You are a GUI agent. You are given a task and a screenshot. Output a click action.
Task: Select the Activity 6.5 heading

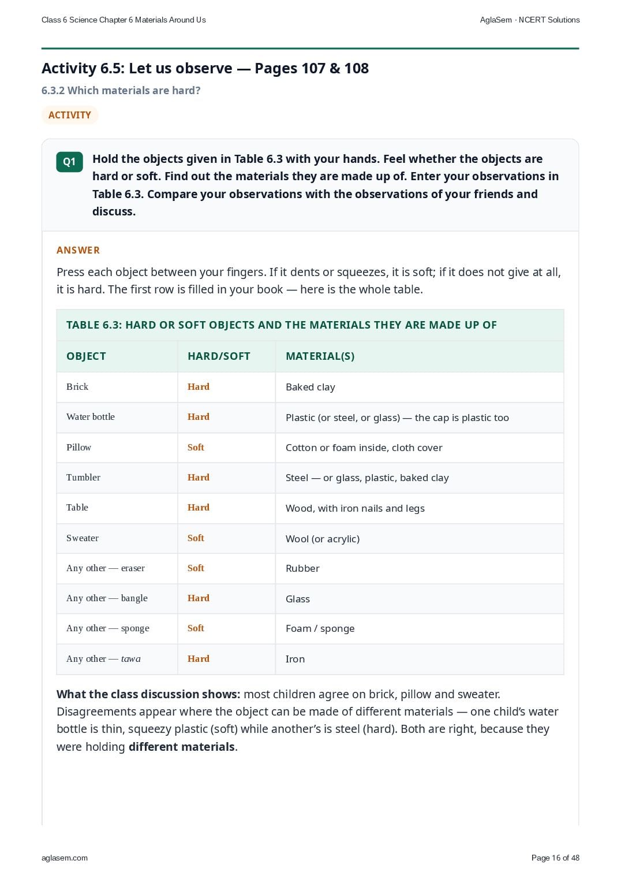pos(205,68)
